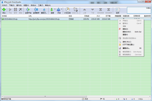
Task: Open the Speed (速度) dropdown arrow
Action: coord(55,9)
